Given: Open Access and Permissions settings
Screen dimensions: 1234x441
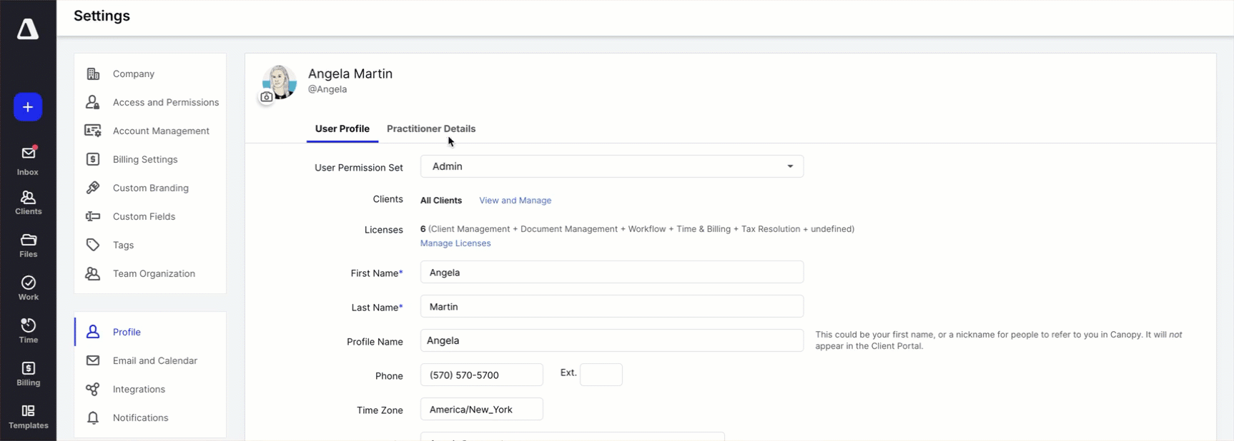Looking at the screenshot, I should pos(165,103).
